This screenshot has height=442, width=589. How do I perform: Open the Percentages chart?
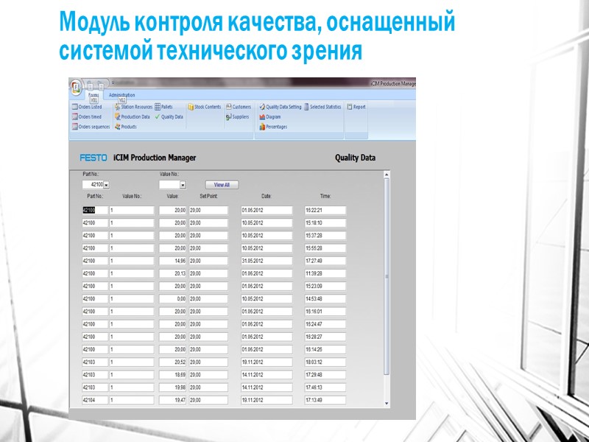[x=273, y=127]
